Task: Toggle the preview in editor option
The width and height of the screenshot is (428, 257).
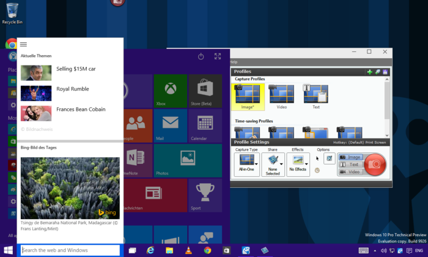Action: (x=330, y=158)
